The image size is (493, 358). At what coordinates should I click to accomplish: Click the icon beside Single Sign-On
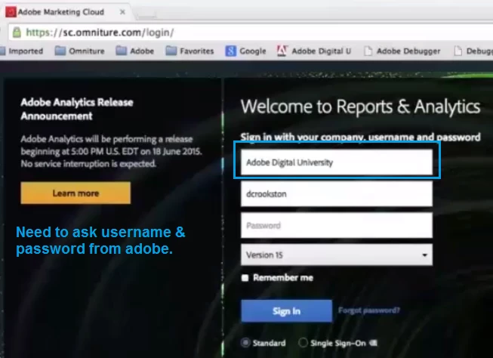click(373, 343)
